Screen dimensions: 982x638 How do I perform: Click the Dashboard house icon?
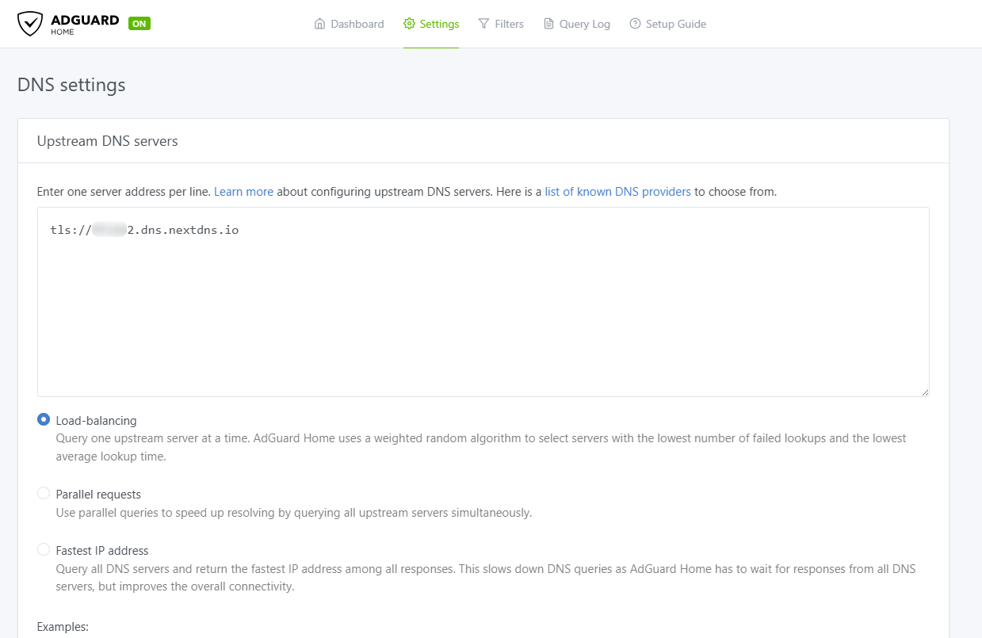[x=320, y=24]
